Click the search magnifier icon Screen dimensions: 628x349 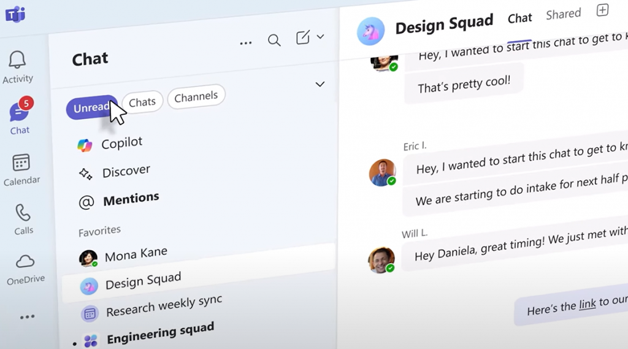tap(274, 40)
